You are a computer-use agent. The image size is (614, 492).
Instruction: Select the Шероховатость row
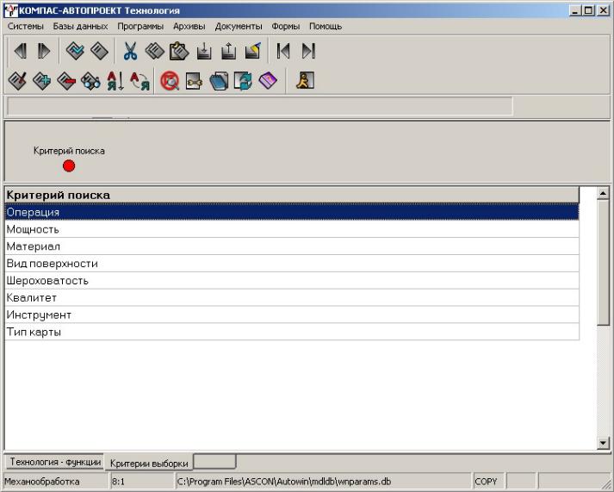click(292, 281)
